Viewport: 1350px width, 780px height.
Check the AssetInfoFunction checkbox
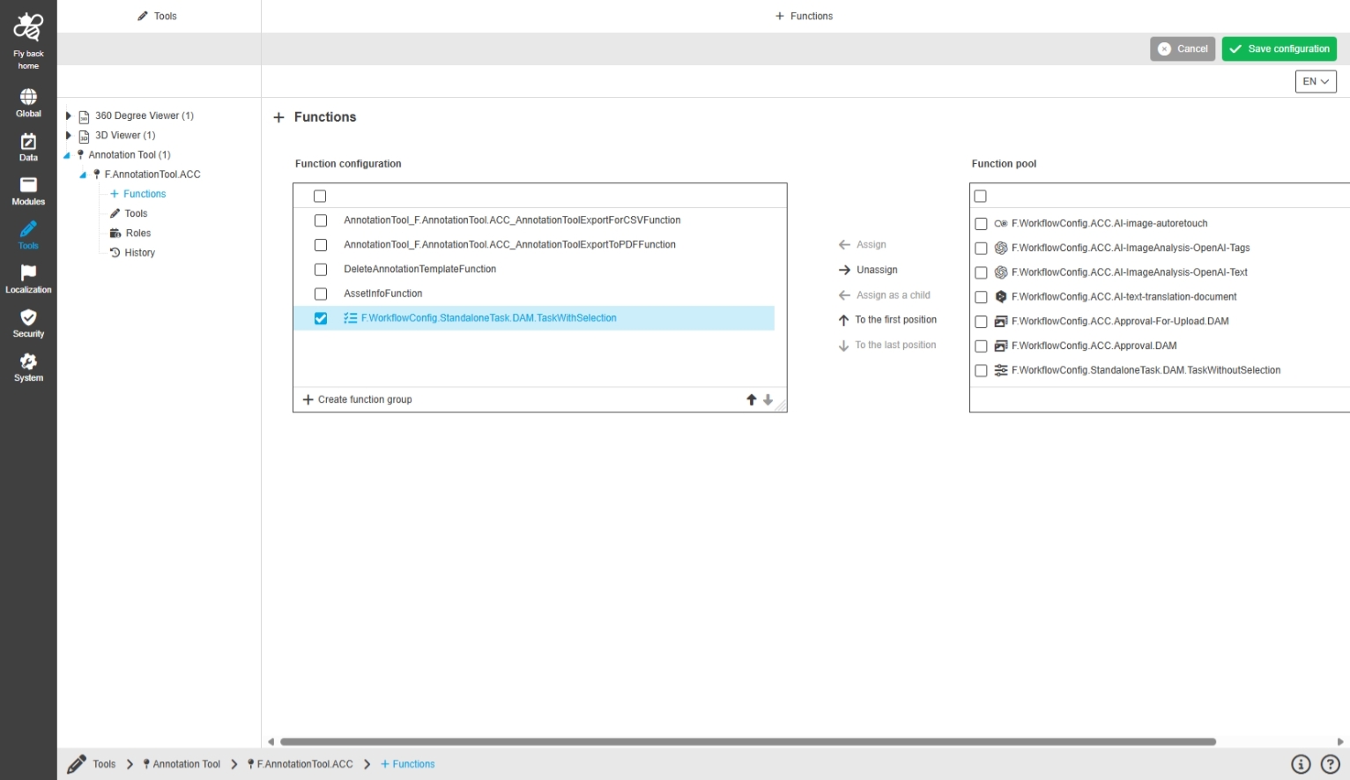[x=321, y=294]
